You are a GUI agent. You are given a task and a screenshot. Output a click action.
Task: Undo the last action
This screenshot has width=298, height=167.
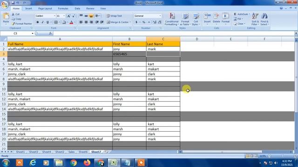click(18, 3)
